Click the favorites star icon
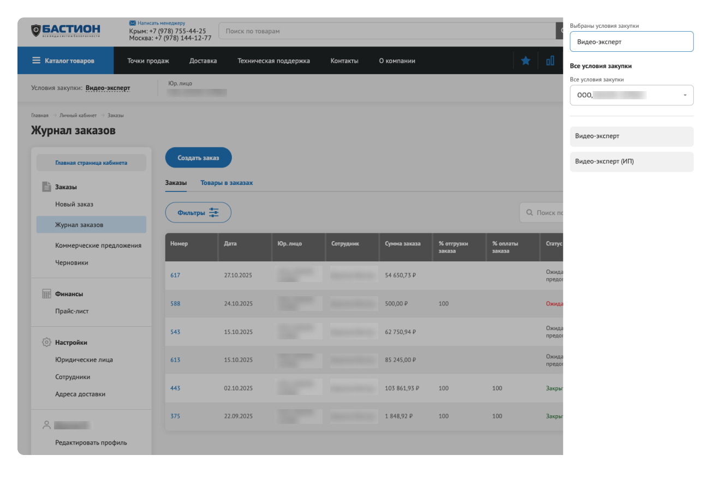The width and height of the screenshot is (727, 479). [525, 61]
